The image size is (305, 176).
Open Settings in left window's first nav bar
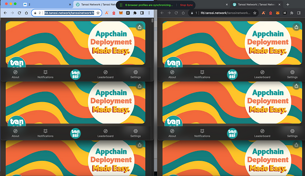(x=136, y=74)
